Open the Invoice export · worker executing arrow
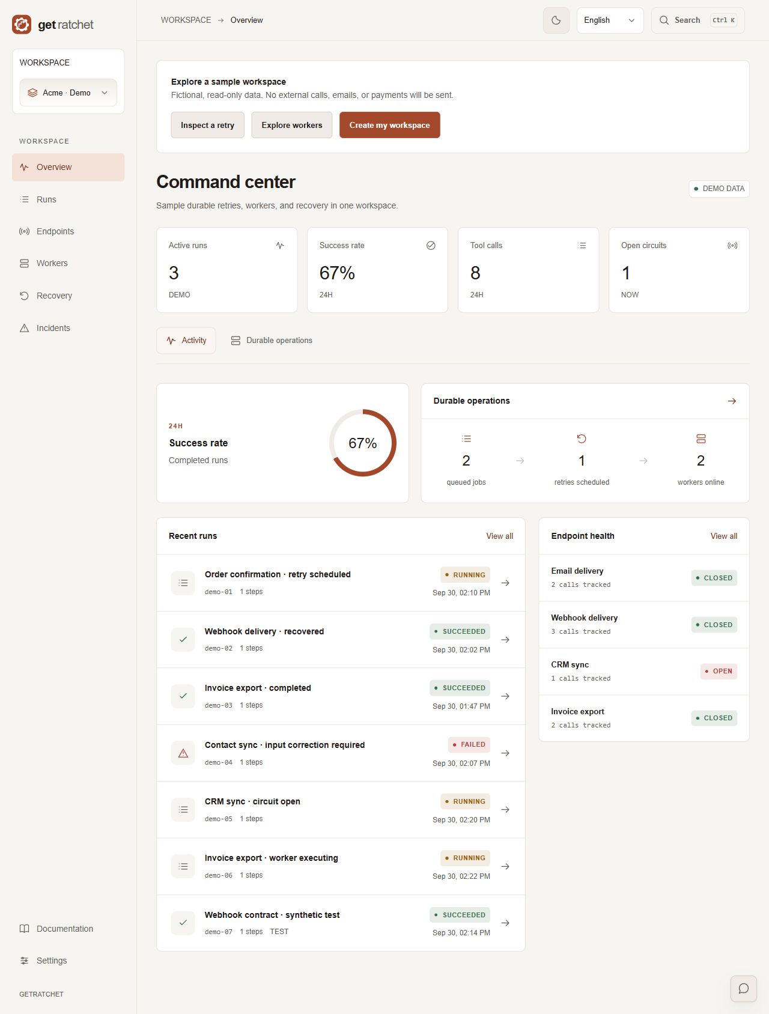 [x=506, y=866]
